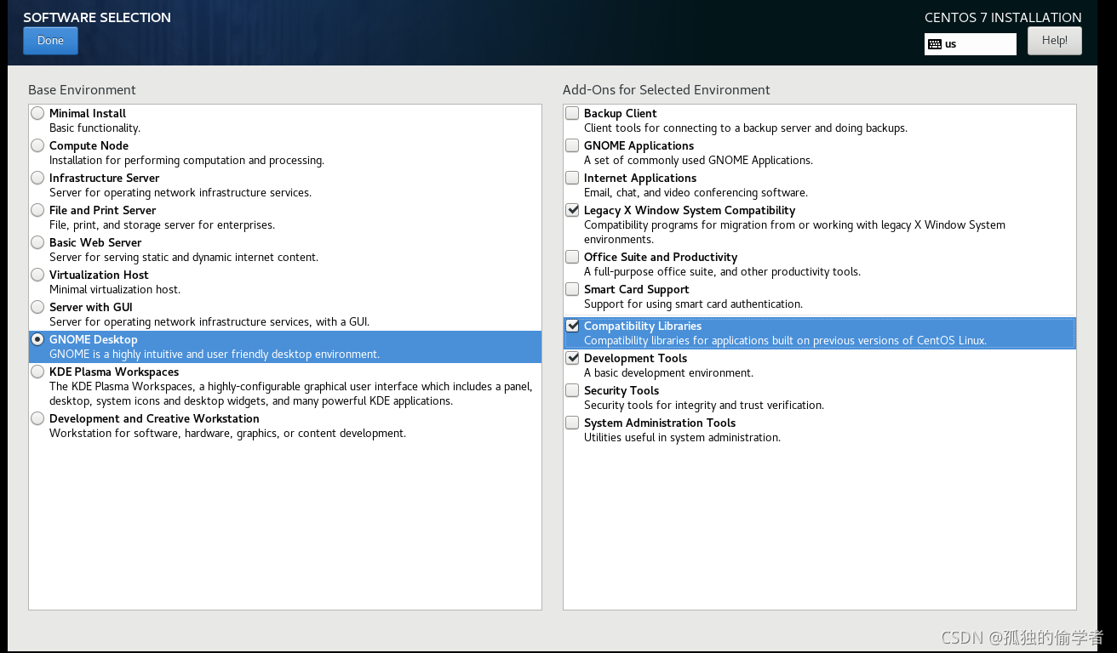Select Infrastructure Server radio button
This screenshot has height=653, width=1117.
tap(37, 178)
